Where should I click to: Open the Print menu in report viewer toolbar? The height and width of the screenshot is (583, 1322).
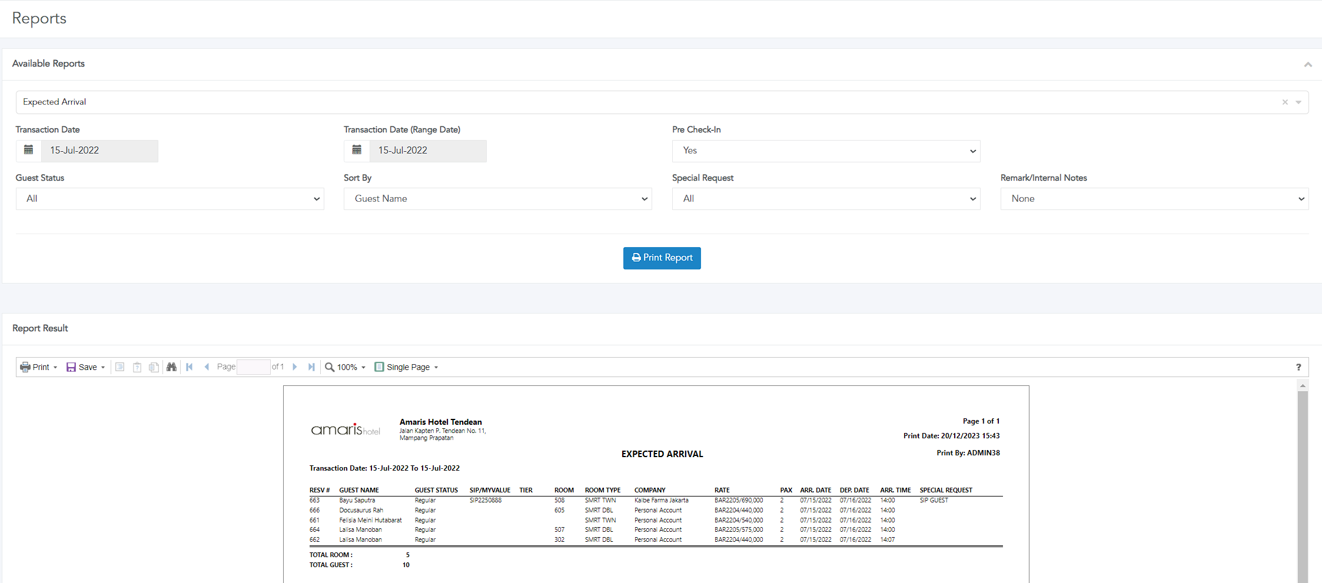[39, 367]
